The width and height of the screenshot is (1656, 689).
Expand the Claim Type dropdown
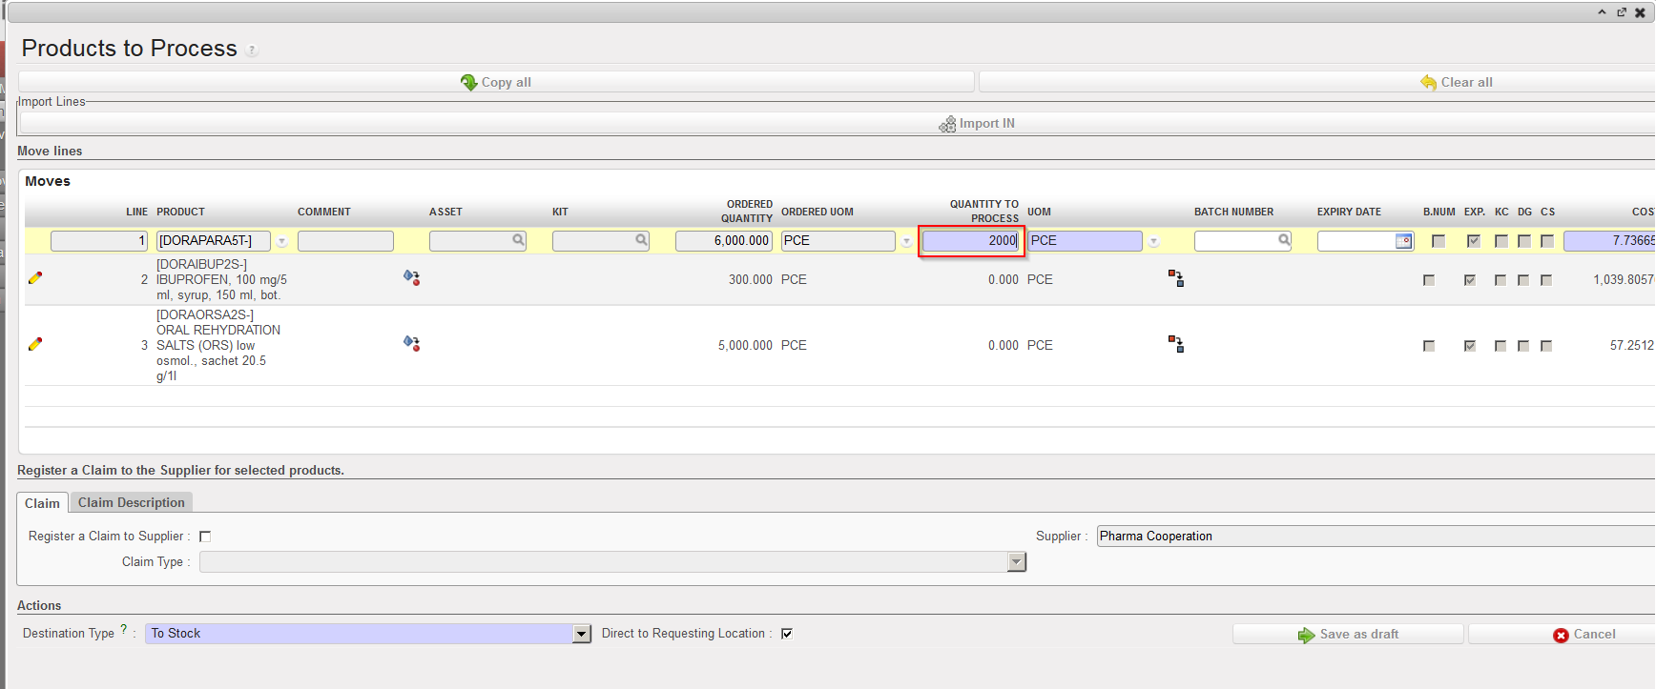[1016, 562]
